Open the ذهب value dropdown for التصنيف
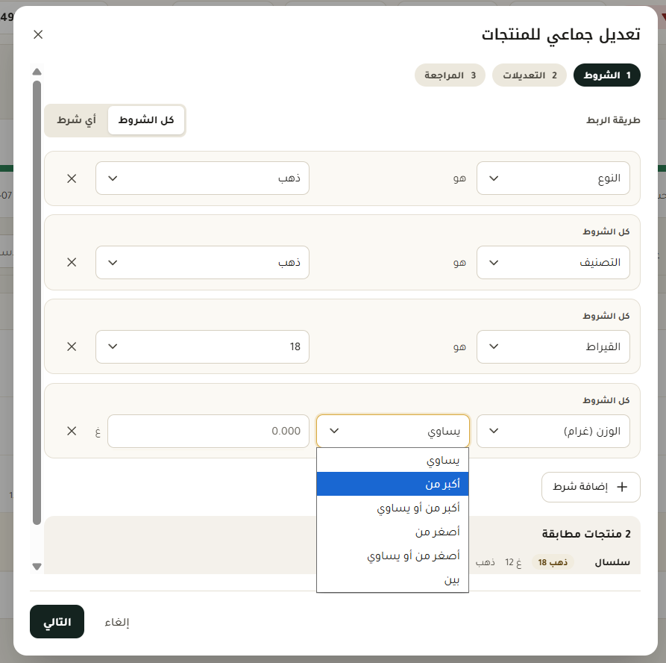 point(202,262)
